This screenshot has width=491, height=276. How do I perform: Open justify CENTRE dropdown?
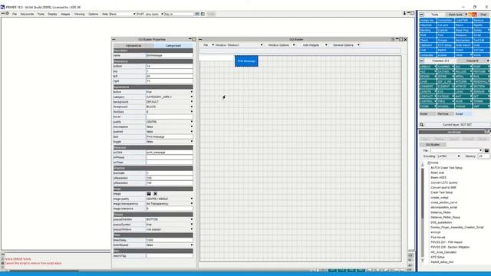click(x=170, y=122)
